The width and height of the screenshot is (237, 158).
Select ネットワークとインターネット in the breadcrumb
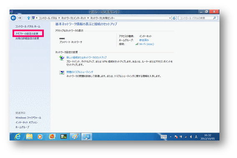tap(73, 18)
